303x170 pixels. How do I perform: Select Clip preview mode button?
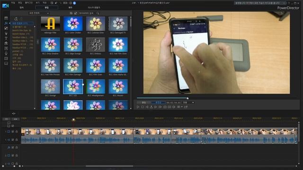144,102
